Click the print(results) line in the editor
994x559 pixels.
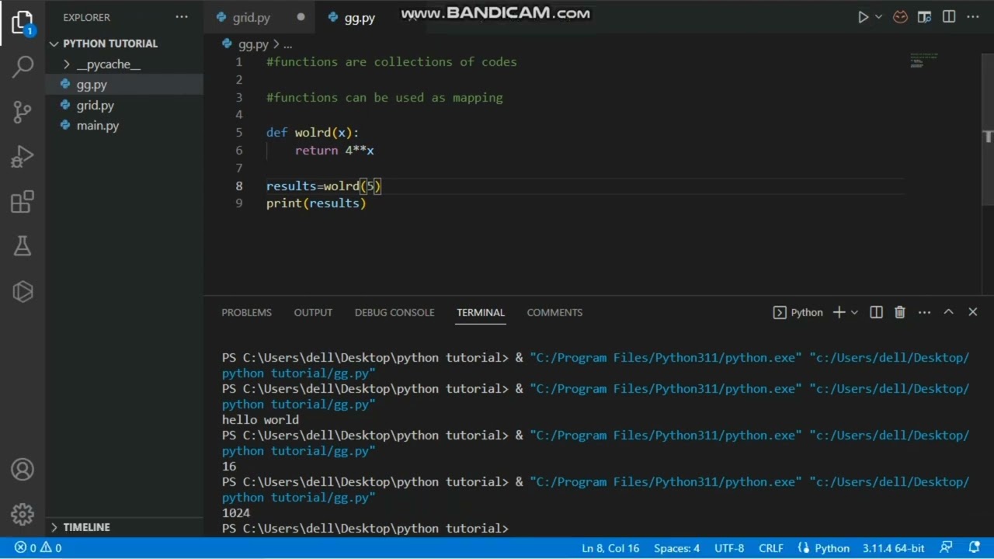point(316,203)
